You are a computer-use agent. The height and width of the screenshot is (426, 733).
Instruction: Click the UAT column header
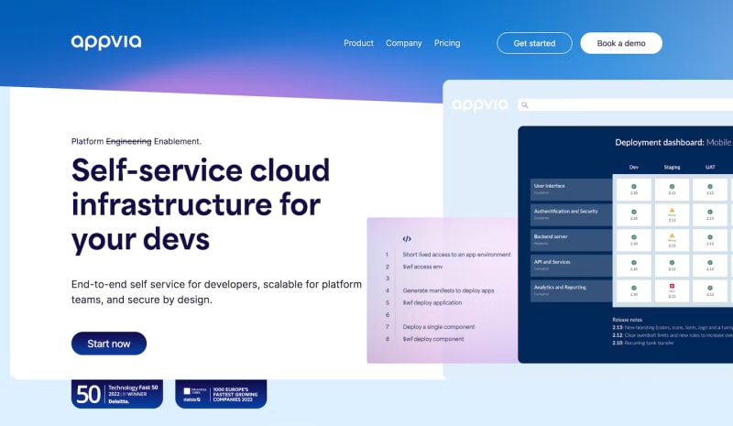[710, 167]
